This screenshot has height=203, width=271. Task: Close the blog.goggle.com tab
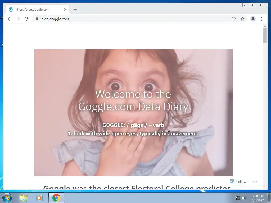coord(65,10)
